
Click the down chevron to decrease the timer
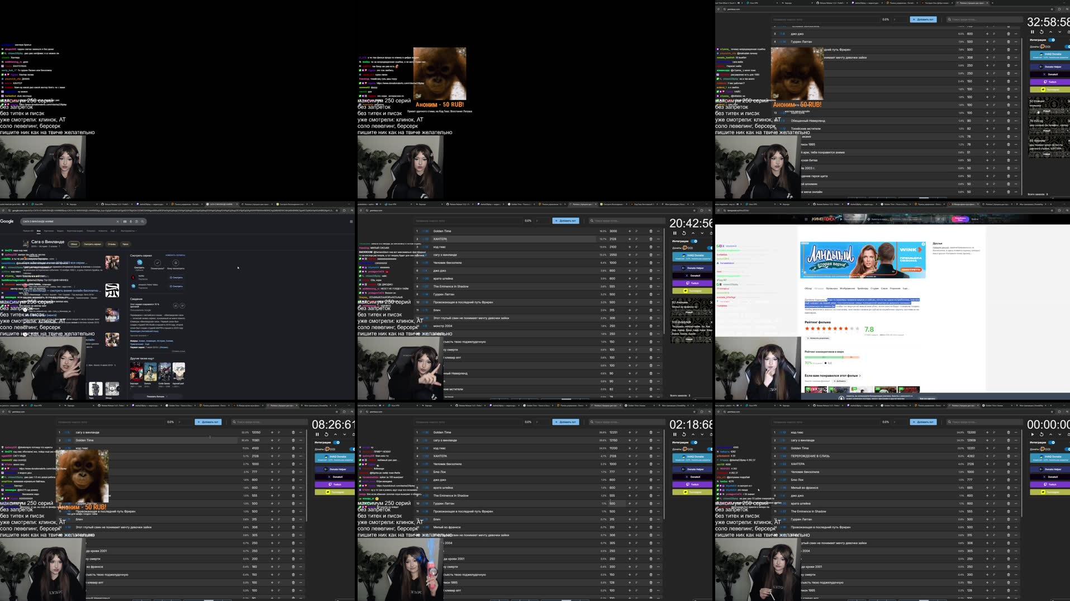[702, 233]
